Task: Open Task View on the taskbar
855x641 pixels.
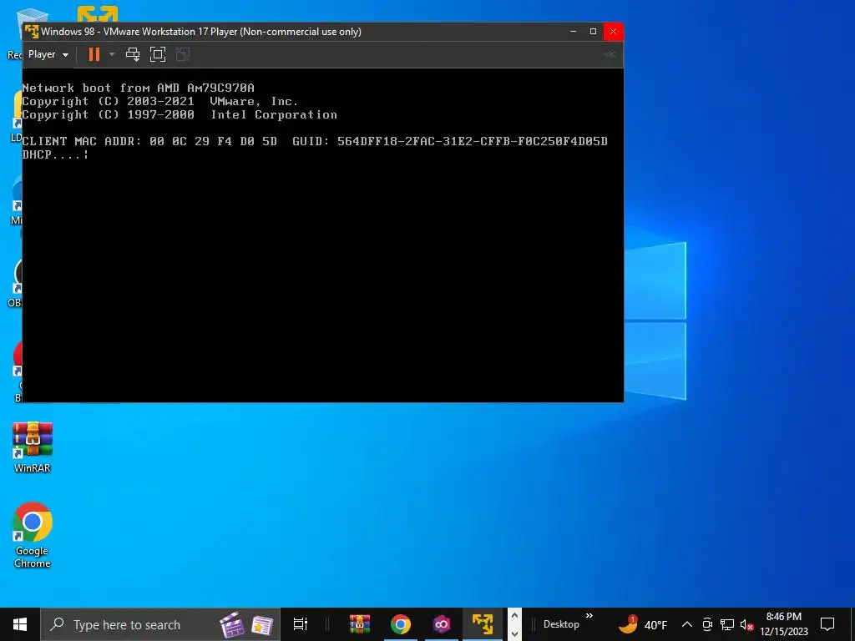Action: click(x=301, y=624)
